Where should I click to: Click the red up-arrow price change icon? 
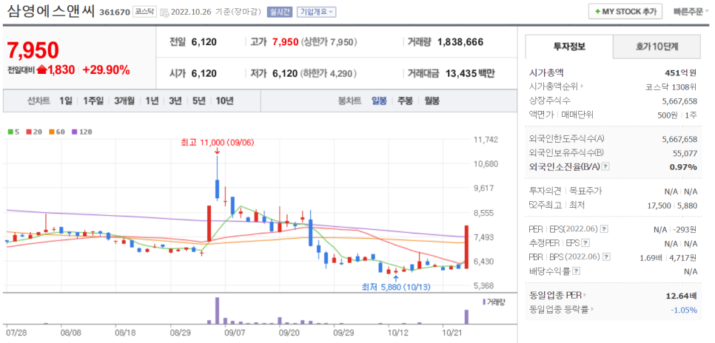[42, 70]
